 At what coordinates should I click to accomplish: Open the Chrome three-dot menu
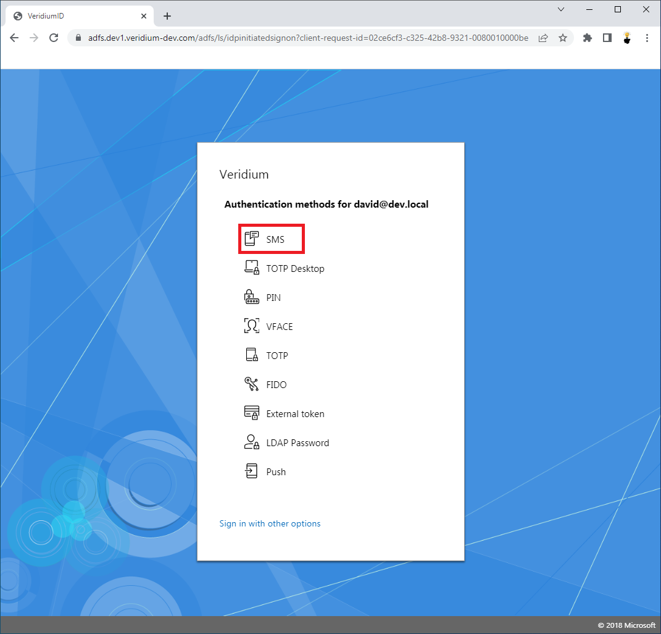647,38
